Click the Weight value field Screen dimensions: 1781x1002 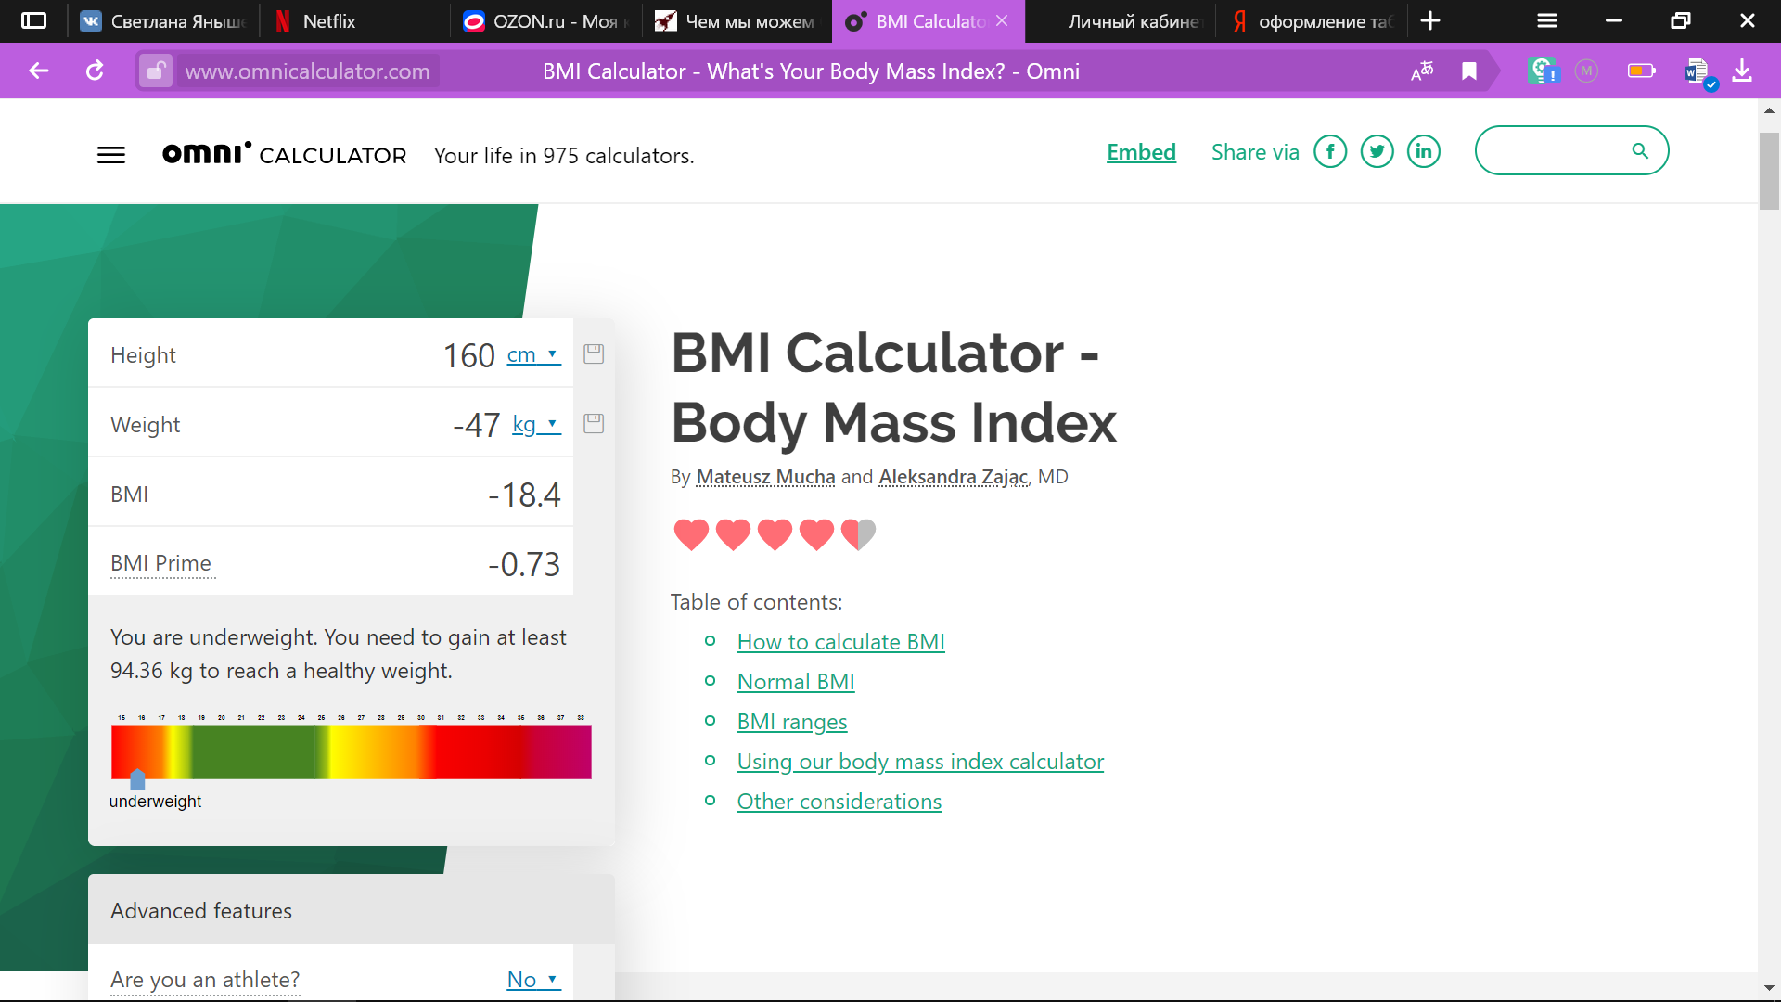point(476,425)
